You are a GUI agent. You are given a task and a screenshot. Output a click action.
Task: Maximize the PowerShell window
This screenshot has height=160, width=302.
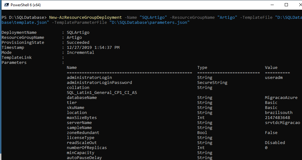(286, 5)
